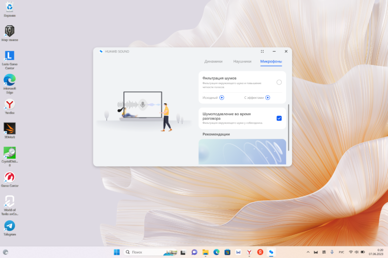
Task: Open the clock and date panel
Action: 376,252
